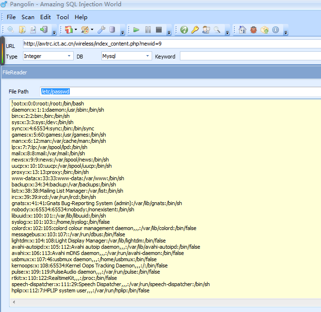The image size is (321, 312).
Task: Click the daemon:x:1:1 line
Action: coord(58,110)
